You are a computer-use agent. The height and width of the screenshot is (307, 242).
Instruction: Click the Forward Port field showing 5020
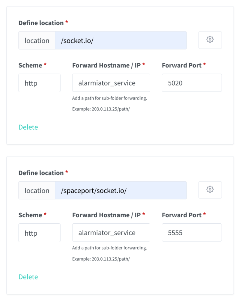coord(192,83)
